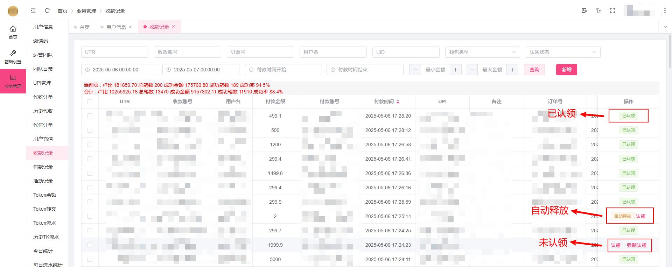Image resolution: width=672 pixels, height=267 pixels.
Task: Click the 查询 search button
Action: (x=534, y=70)
